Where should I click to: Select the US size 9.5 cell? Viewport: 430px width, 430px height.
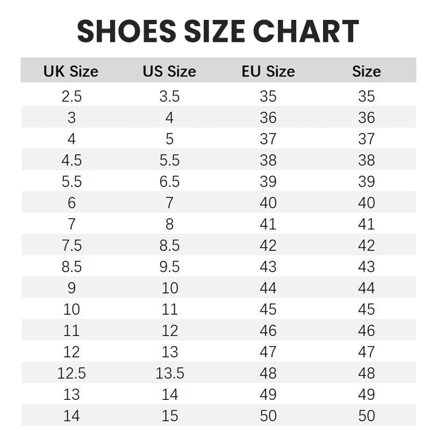point(169,267)
